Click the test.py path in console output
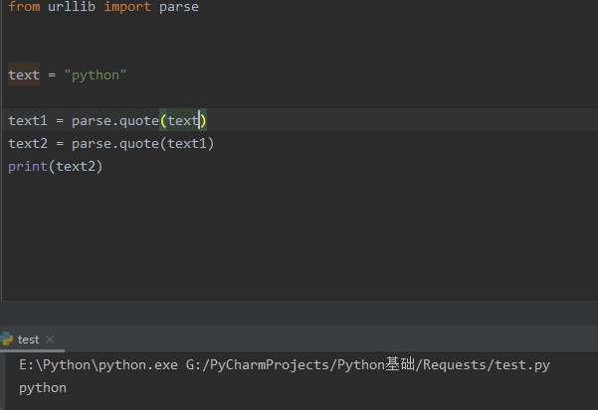The width and height of the screenshot is (598, 410). tap(368, 364)
